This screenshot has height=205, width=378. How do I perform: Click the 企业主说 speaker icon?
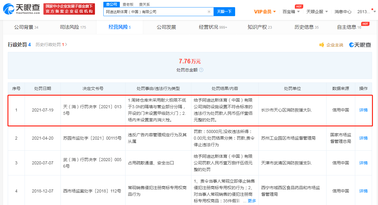(x=322, y=45)
